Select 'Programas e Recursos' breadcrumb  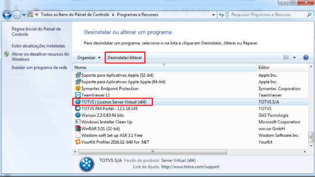tap(137, 15)
